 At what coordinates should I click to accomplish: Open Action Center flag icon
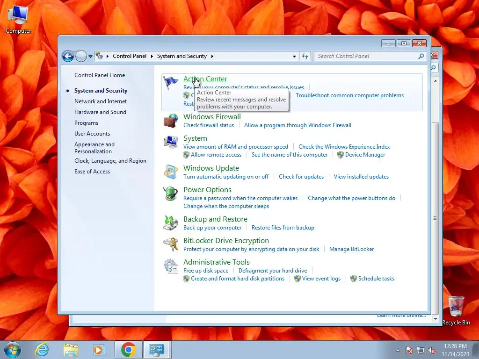pyautogui.click(x=170, y=82)
